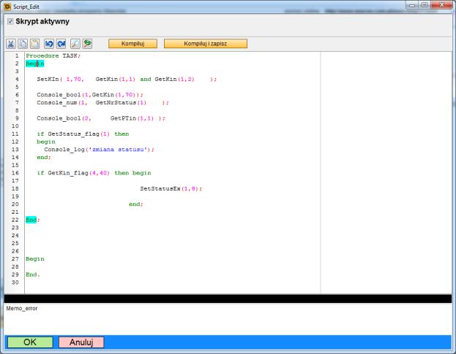
Task: Click the Paste clipboard icon
Action: [35, 44]
